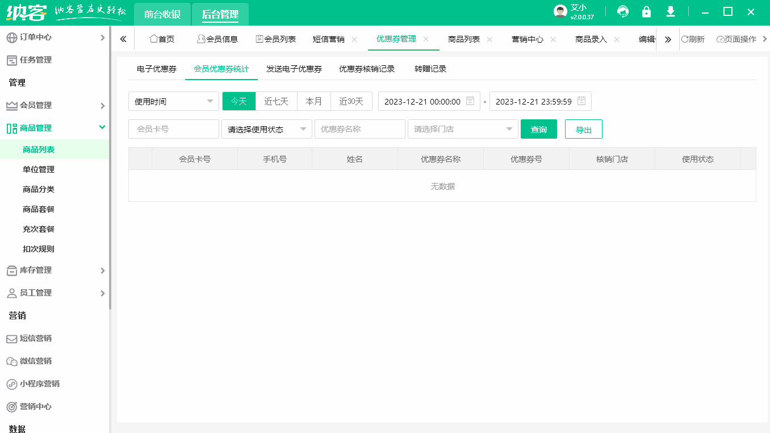Click the lock screen icon
The image size is (770, 433).
coord(646,11)
